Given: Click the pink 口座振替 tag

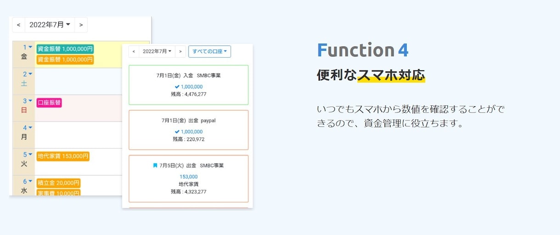Looking at the screenshot, I should click(x=49, y=103).
